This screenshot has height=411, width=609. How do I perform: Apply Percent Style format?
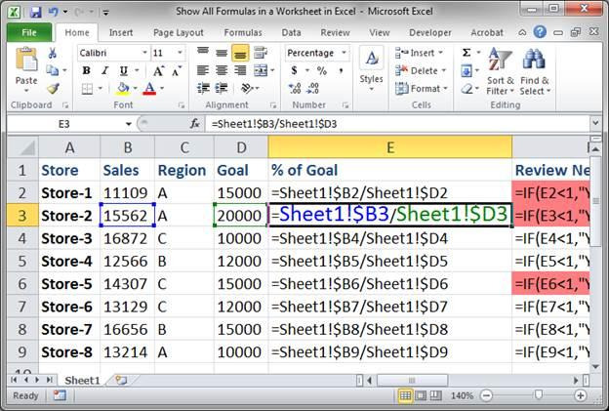click(x=322, y=70)
